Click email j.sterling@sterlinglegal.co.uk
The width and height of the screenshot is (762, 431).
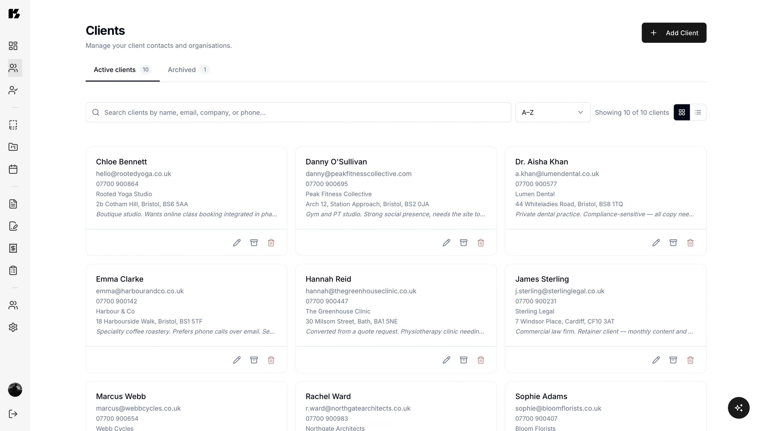pos(560,291)
